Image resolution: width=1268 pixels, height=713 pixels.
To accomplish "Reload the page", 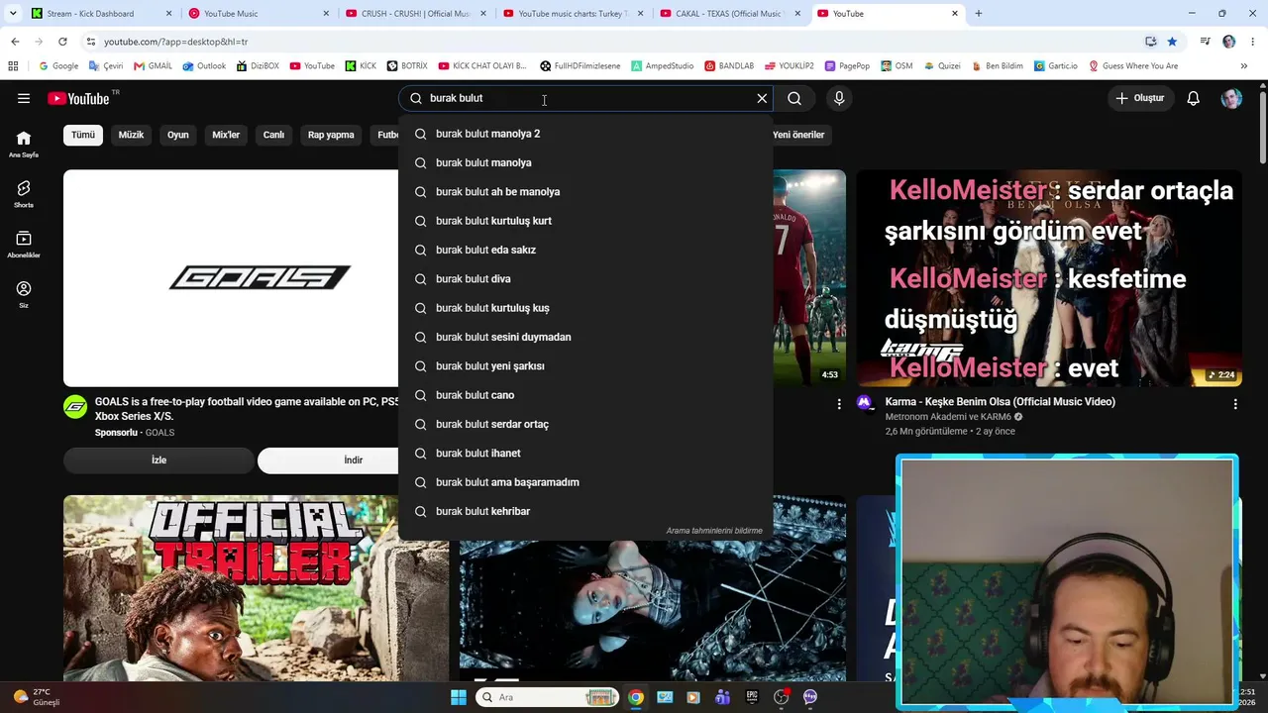I will click(x=62, y=42).
